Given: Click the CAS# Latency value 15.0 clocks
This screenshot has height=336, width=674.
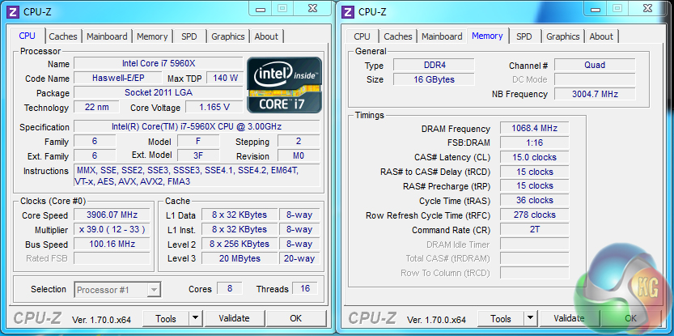Looking at the screenshot, I should point(534,157).
